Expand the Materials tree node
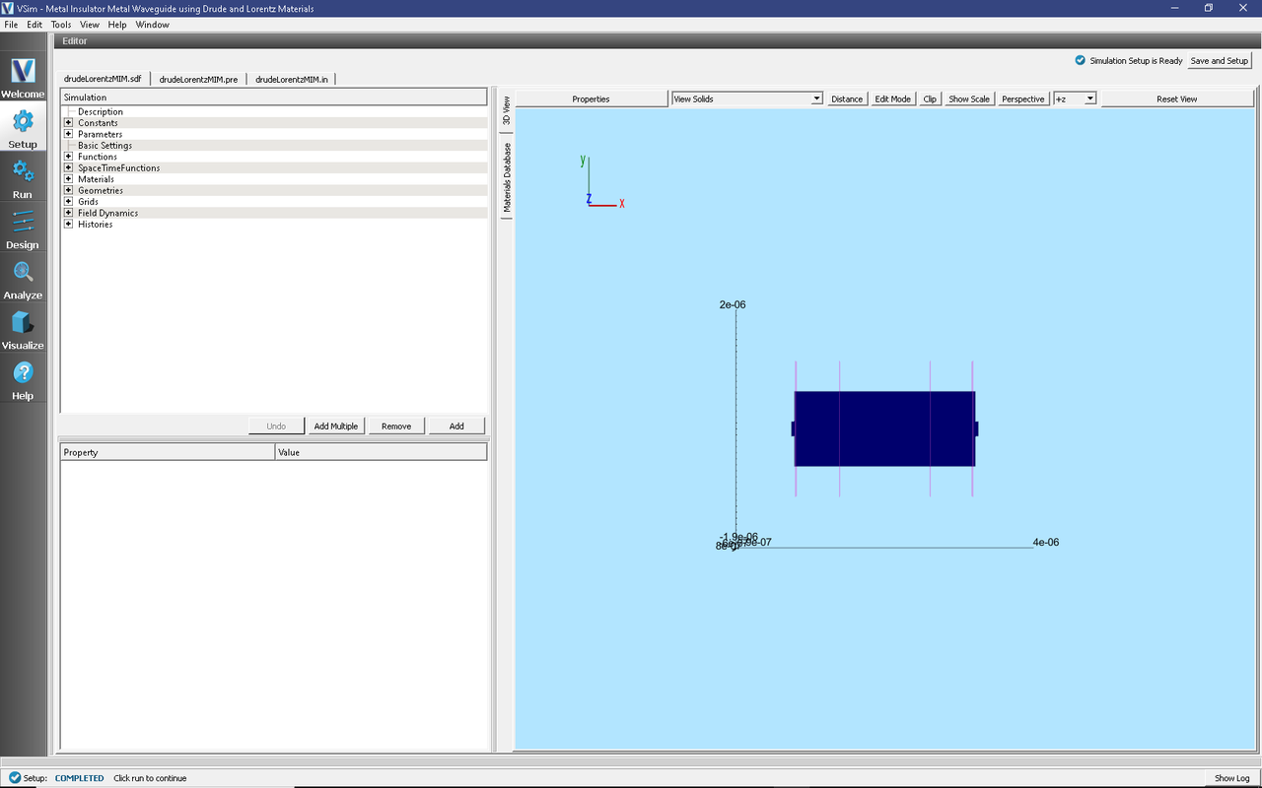This screenshot has height=788, width=1262. tap(68, 179)
